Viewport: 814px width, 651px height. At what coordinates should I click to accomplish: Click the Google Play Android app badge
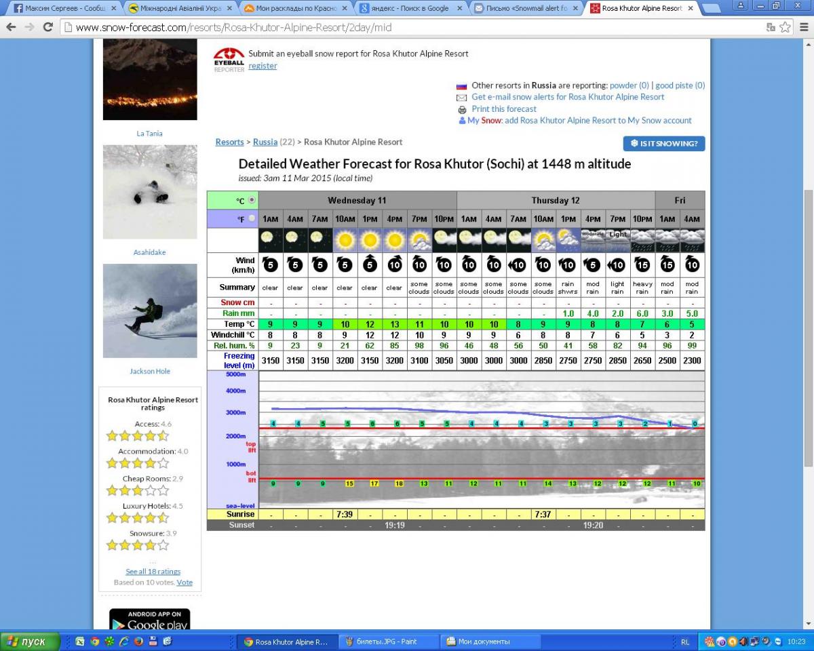pyautogui.click(x=149, y=619)
